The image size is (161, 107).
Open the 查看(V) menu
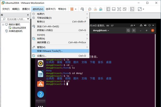pyautogui.click(x=26, y=9)
